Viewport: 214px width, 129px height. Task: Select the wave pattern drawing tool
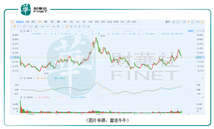pyautogui.click(x=31, y=26)
